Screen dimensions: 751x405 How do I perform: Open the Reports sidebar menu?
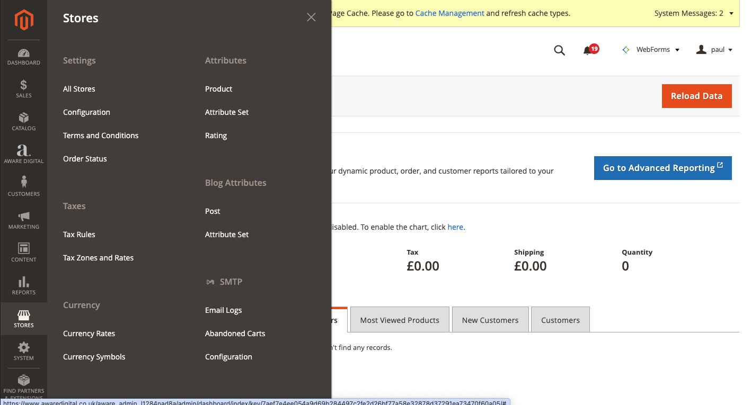(24, 286)
